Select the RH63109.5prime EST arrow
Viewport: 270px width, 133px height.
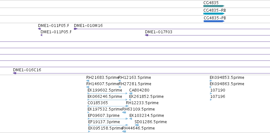click(x=124, y=112)
